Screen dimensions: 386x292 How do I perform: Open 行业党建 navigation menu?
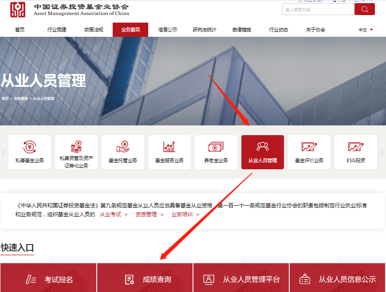pos(57,30)
